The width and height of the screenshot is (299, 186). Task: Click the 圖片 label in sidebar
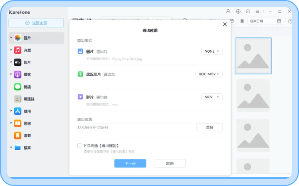coord(27,38)
